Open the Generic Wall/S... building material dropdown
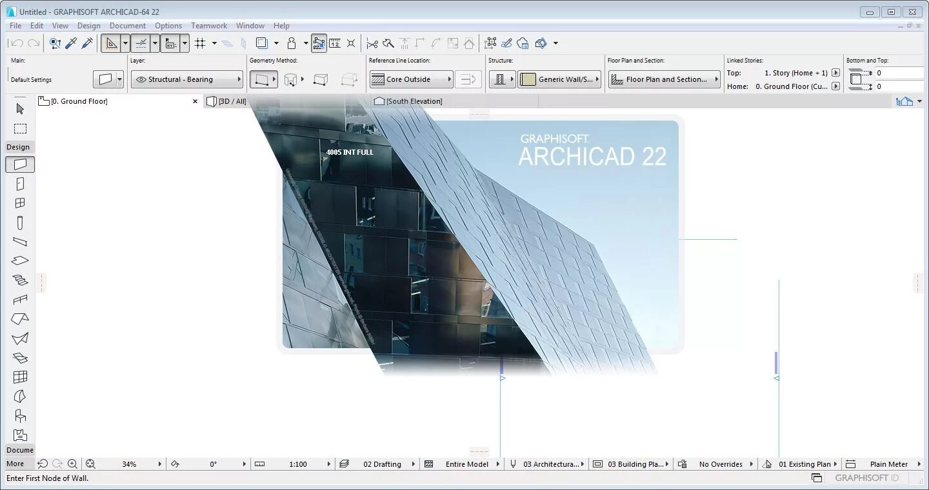This screenshot has height=490, width=929. (x=559, y=79)
